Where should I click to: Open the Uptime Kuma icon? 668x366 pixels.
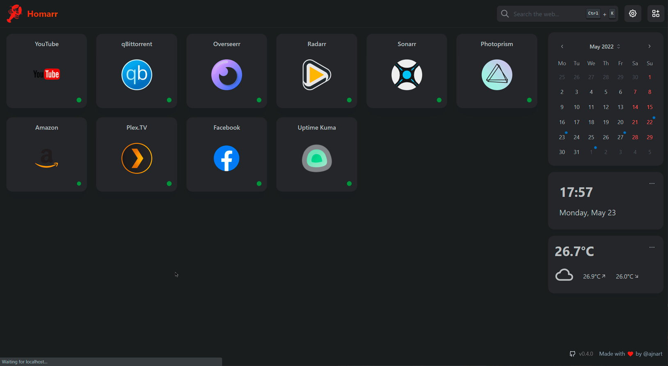316,158
